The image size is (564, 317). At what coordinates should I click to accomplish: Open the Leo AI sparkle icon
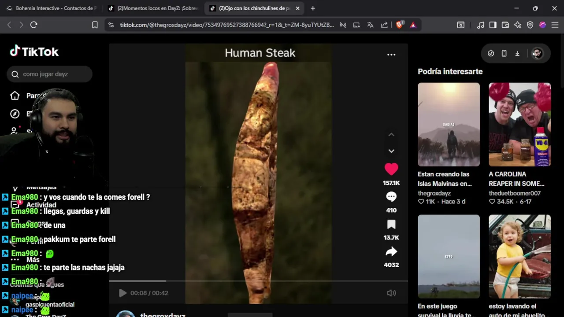coord(518,25)
